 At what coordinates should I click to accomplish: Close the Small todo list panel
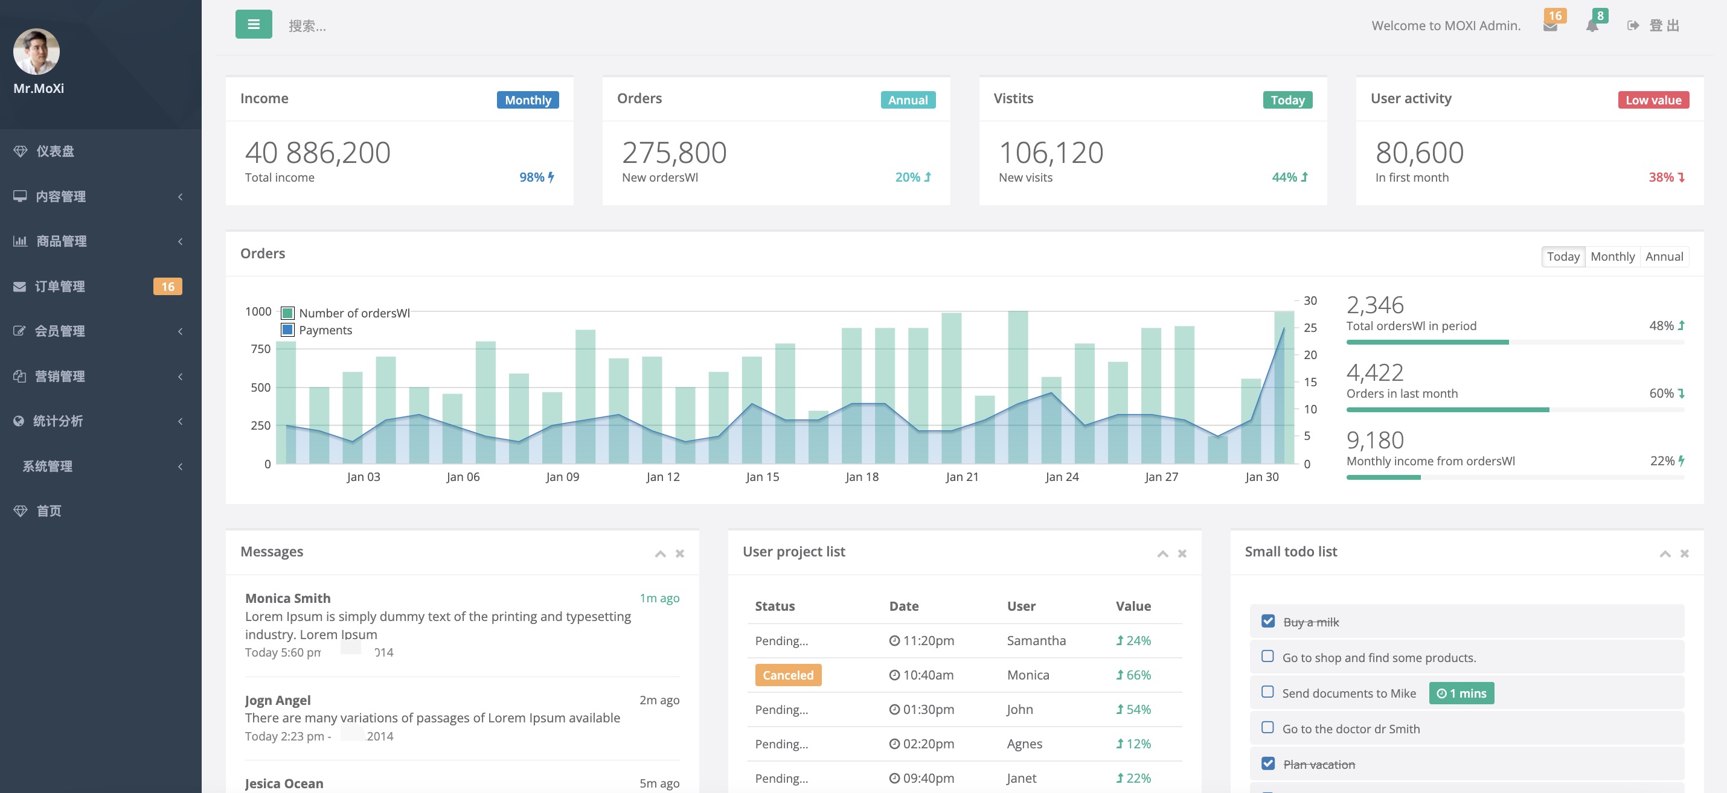coord(1684,553)
